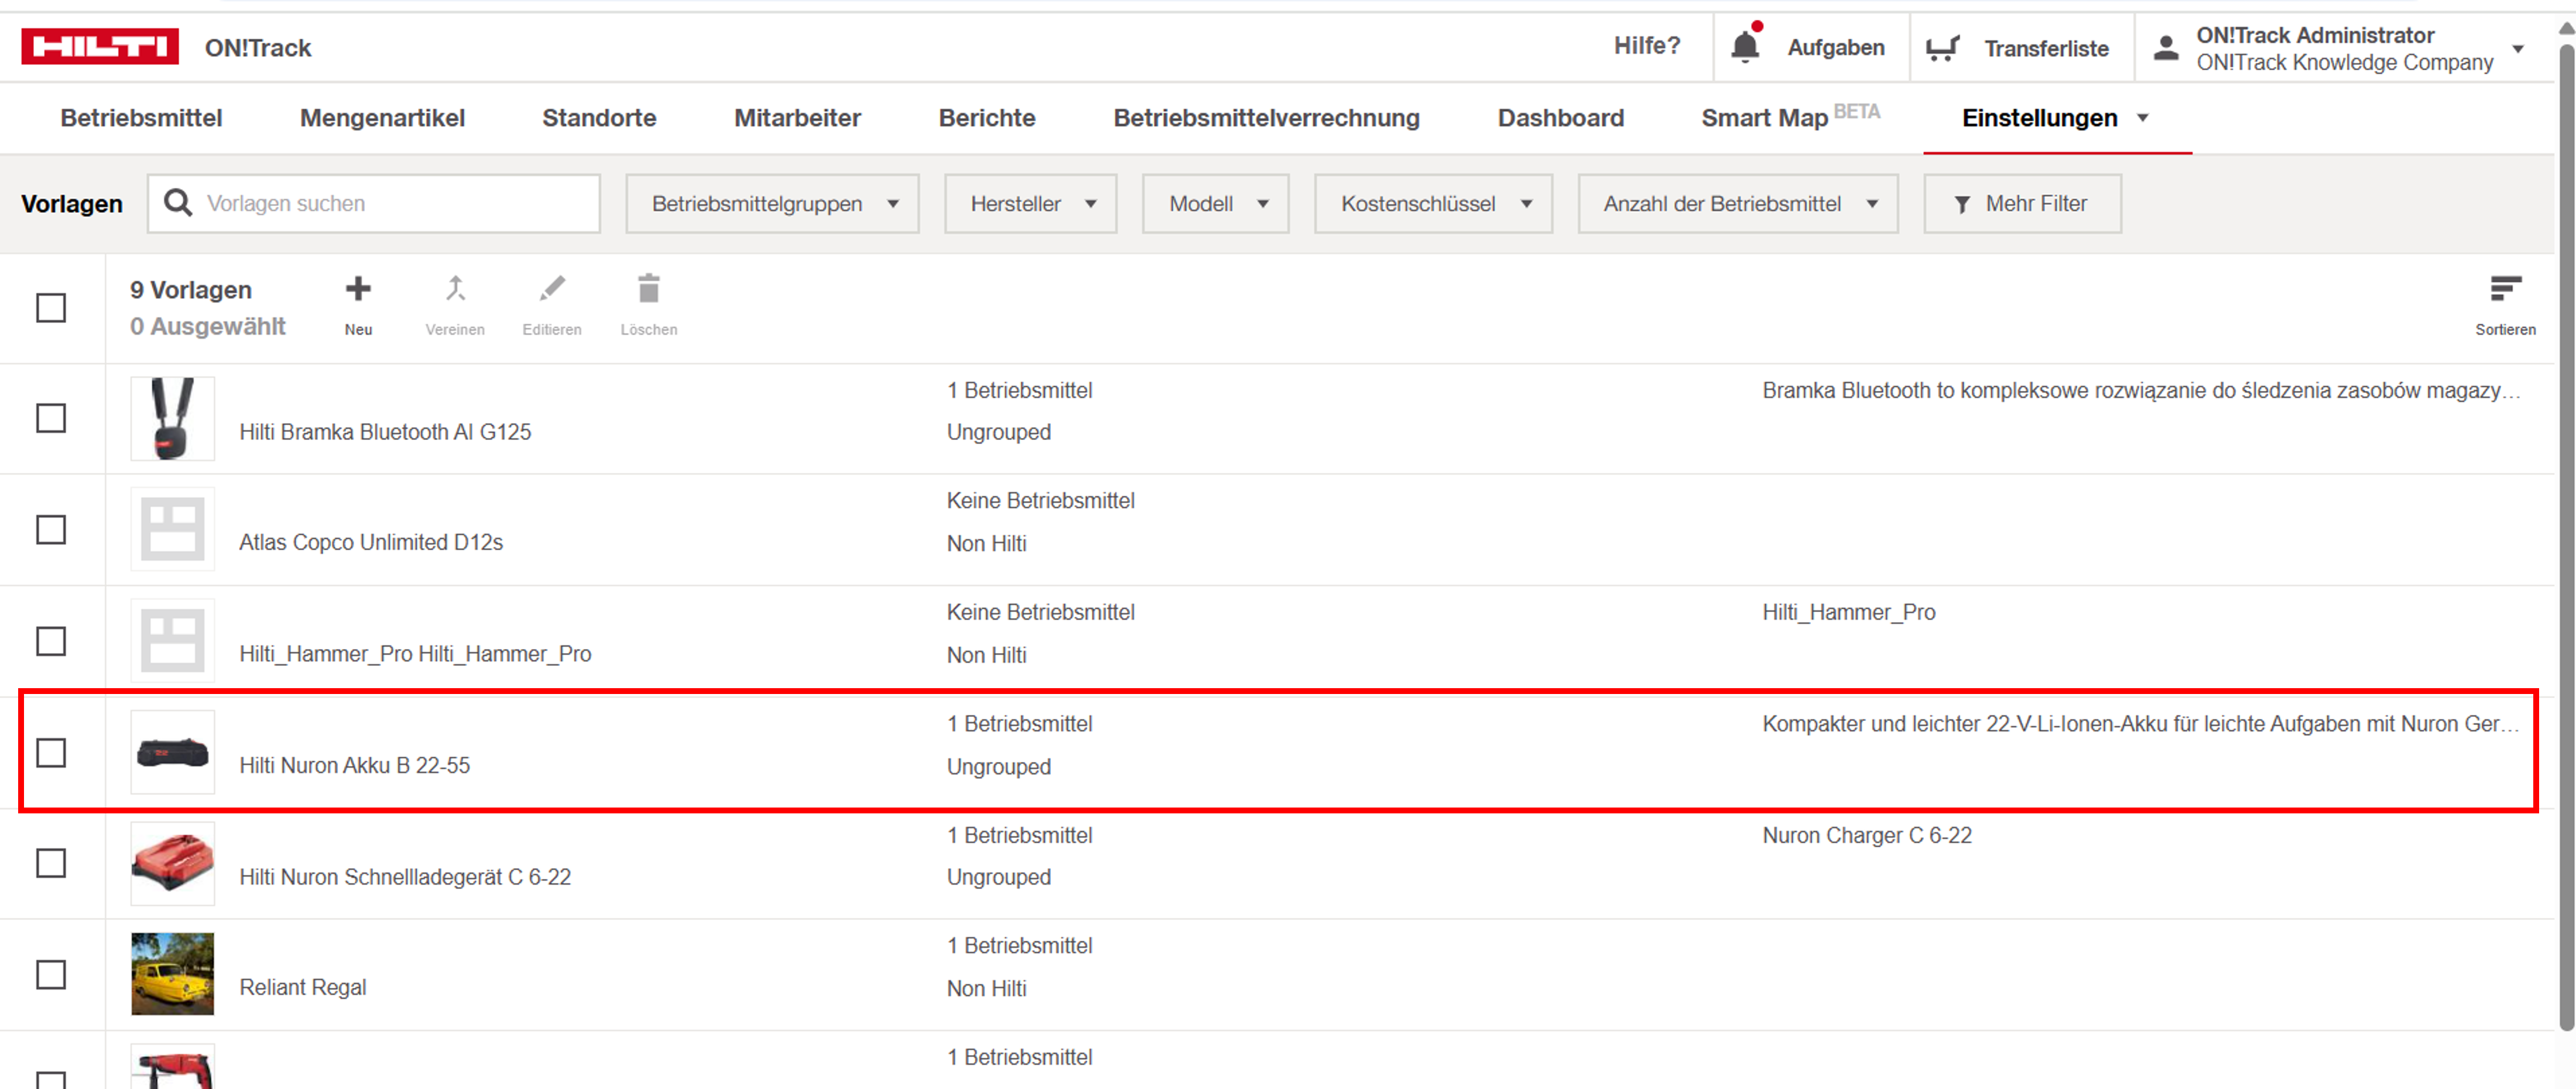Check the Reliant Regal row checkbox
The image size is (2576, 1089).
(x=51, y=974)
